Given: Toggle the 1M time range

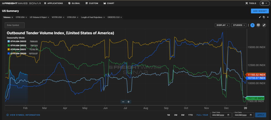Looking at the screenshot, I should pos(168,115).
